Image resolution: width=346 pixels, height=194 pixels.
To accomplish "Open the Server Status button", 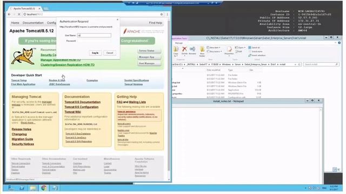I will 149,51.
